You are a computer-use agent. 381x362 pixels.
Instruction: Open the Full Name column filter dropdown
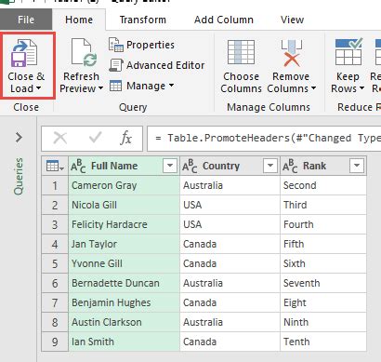click(170, 166)
